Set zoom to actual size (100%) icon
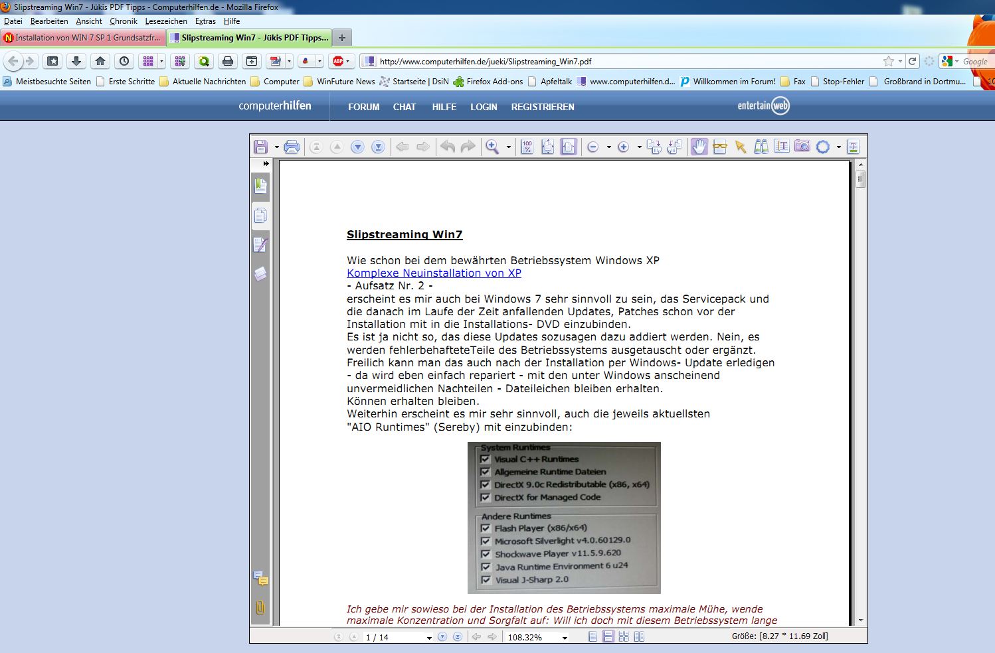Screen dimensions: 995x653 [x=527, y=147]
